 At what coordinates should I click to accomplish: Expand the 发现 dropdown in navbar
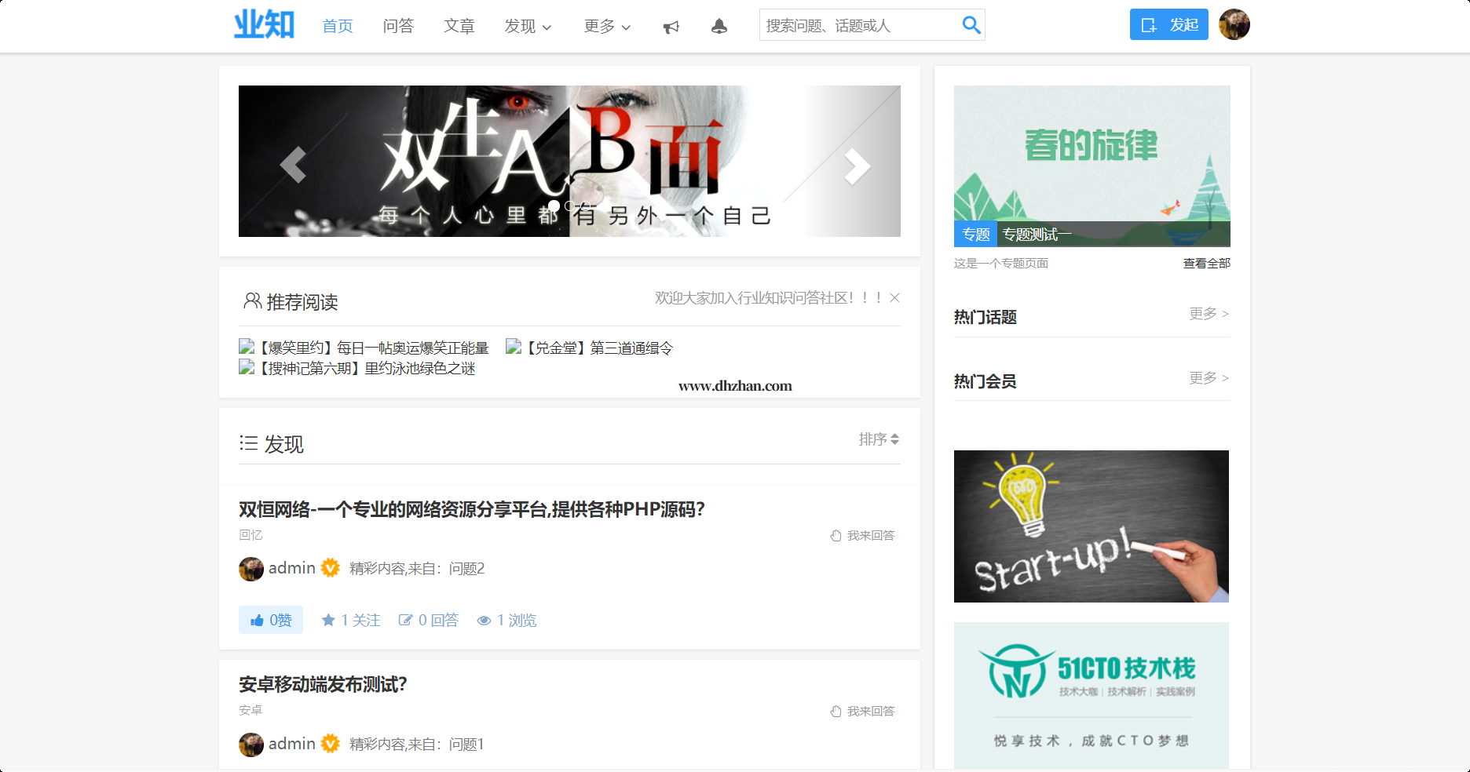528,27
